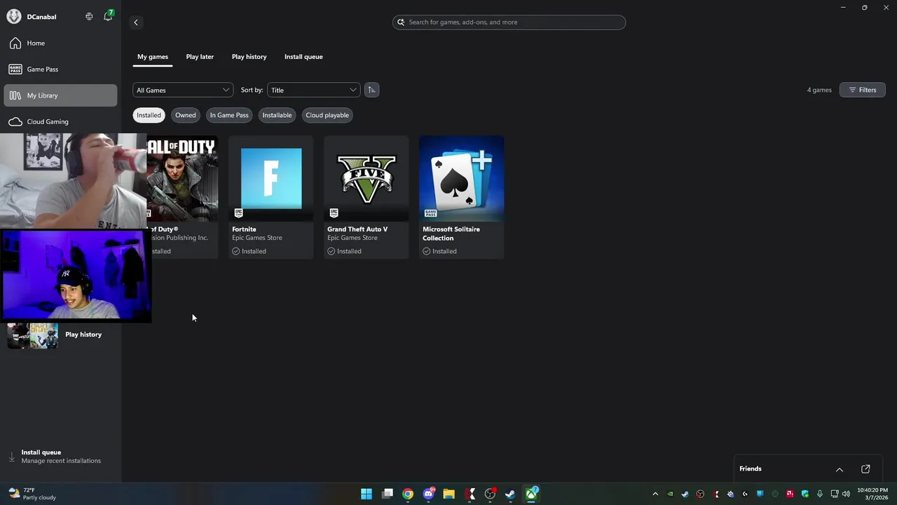The height and width of the screenshot is (505, 897).
Task: Open Microsoft Solitaire Collection cover
Action: pyautogui.click(x=462, y=178)
